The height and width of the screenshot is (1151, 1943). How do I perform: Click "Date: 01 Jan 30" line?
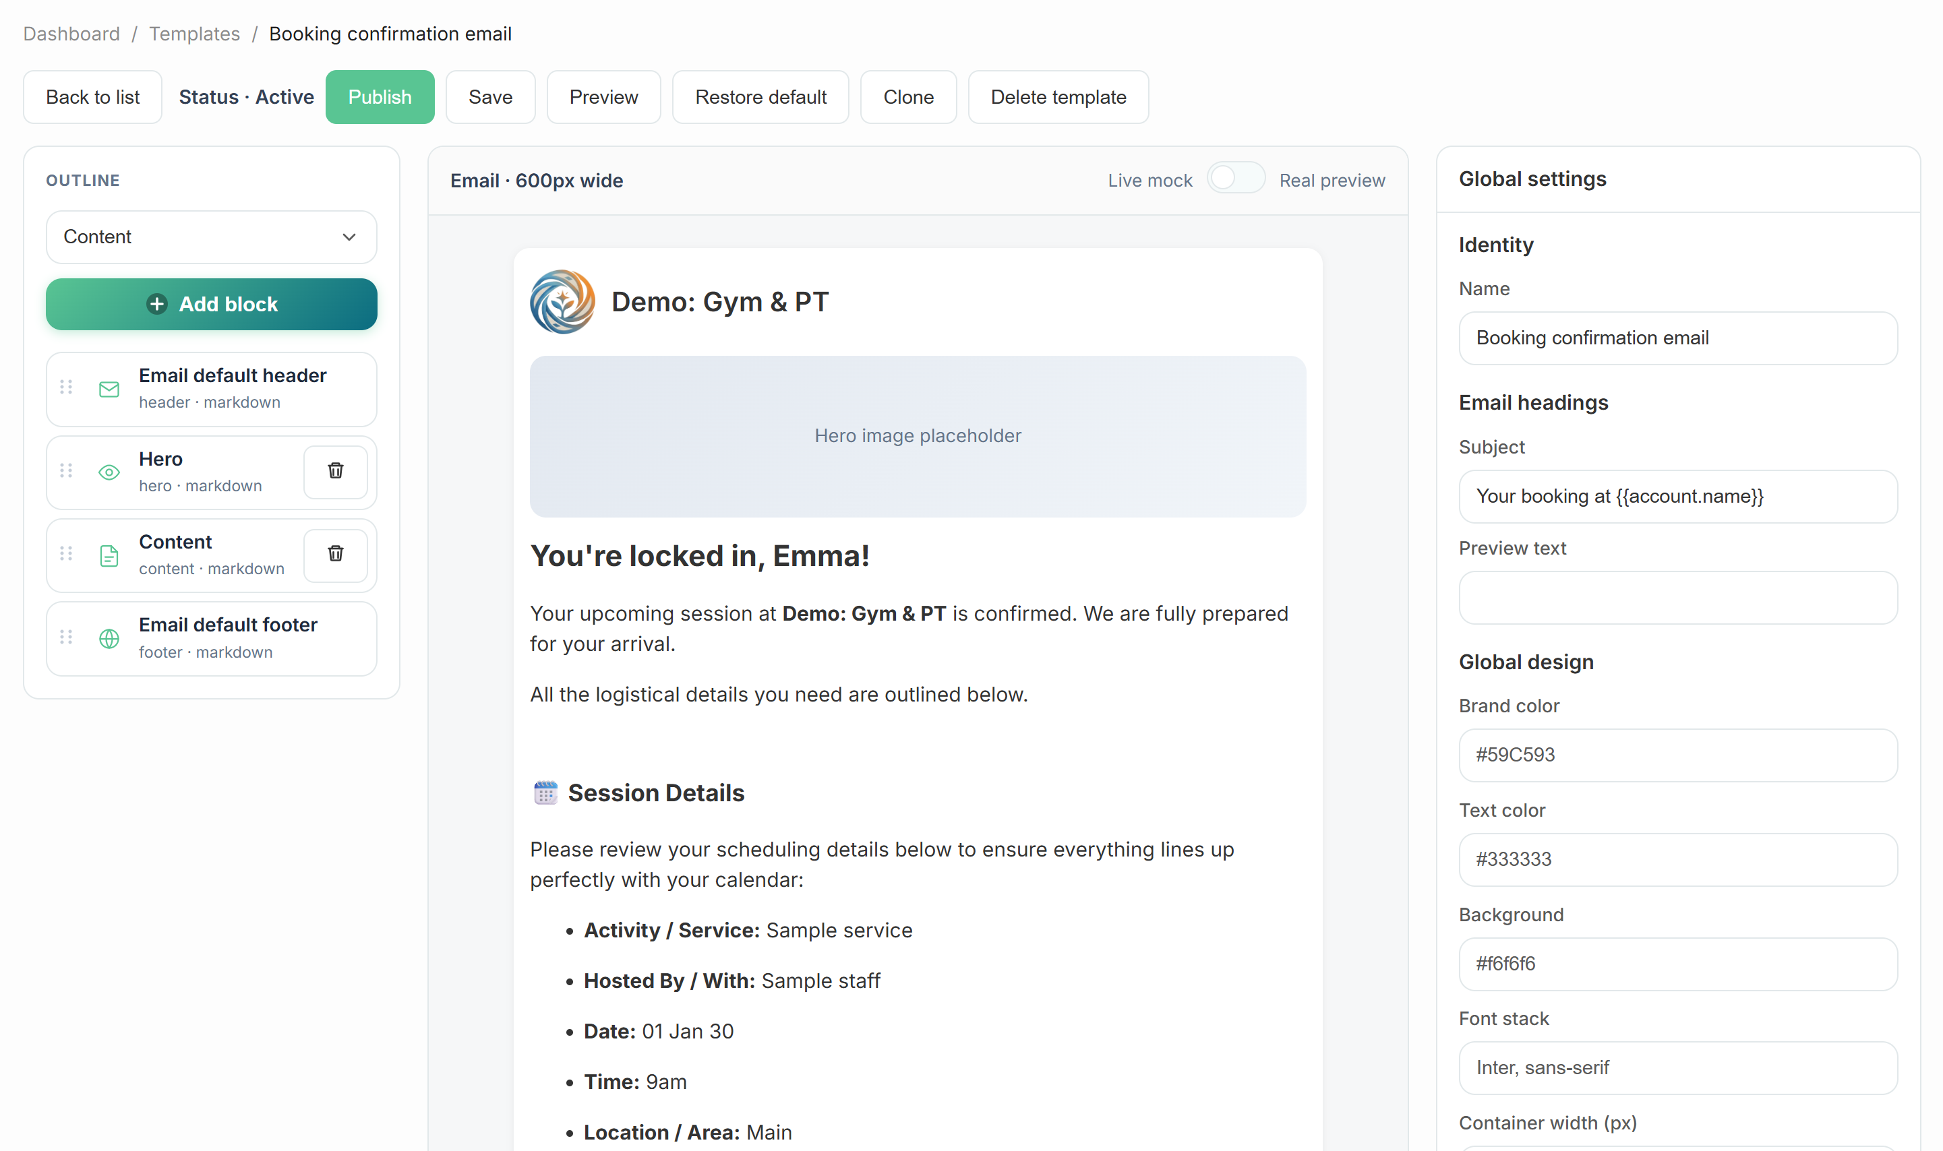pos(658,1031)
